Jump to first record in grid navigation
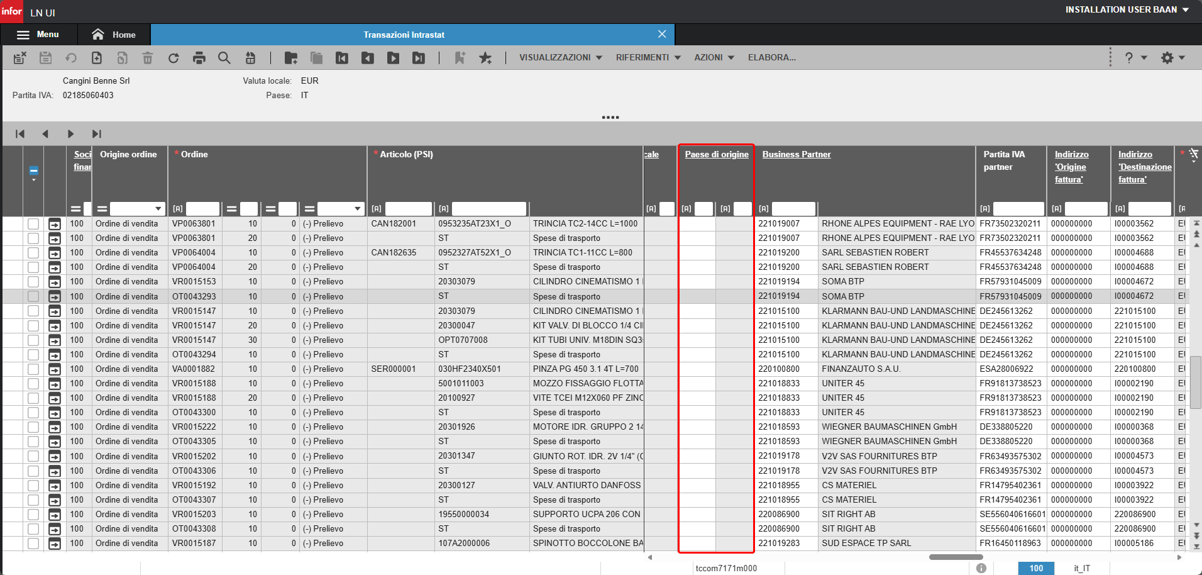Viewport: 1202px width, 575px height. click(x=20, y=133)
